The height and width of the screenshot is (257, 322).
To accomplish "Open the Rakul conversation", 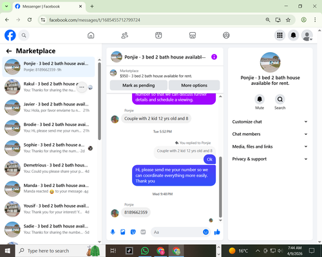I will click(48, 87).
